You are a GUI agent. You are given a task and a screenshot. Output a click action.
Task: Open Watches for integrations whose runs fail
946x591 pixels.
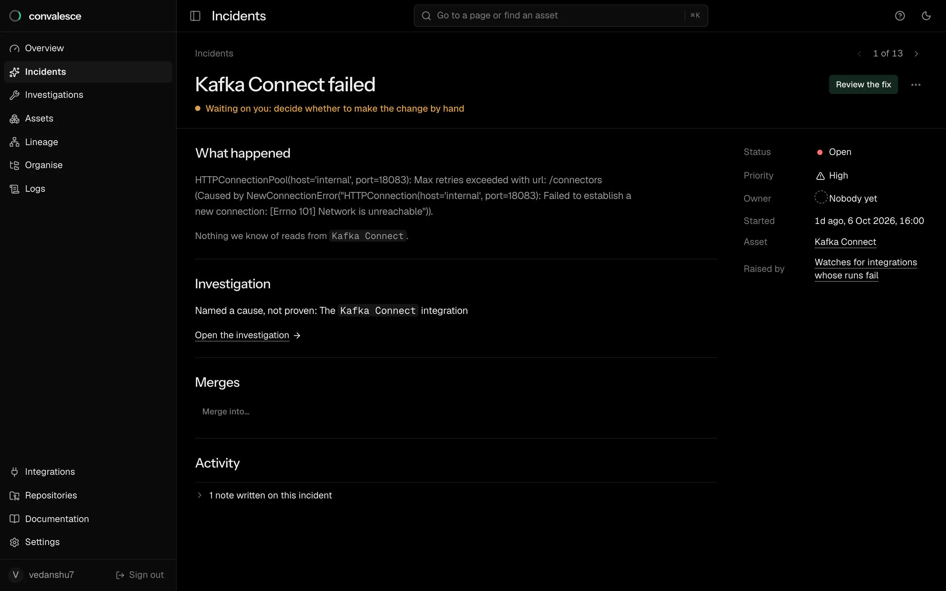pyautogui.click(x=866, y=269)
